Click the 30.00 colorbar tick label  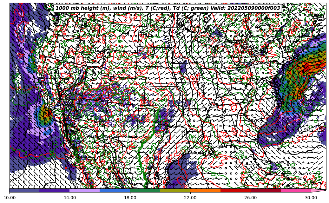coord(311,198)
